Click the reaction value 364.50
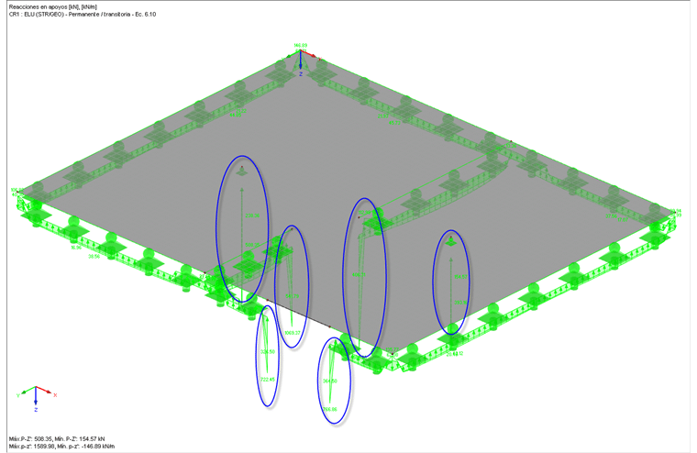Viewport: 697px width, 453px height. point(330,381)
